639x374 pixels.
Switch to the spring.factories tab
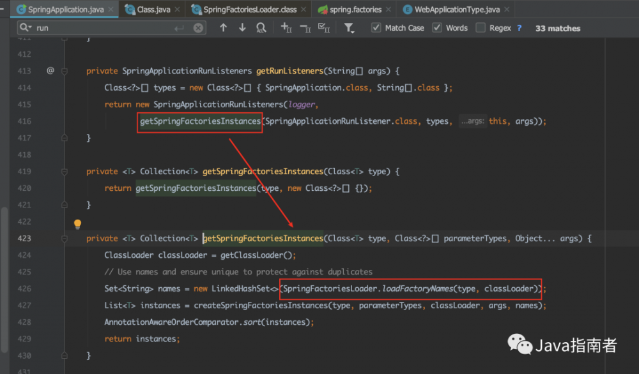[x=354, y=10]
